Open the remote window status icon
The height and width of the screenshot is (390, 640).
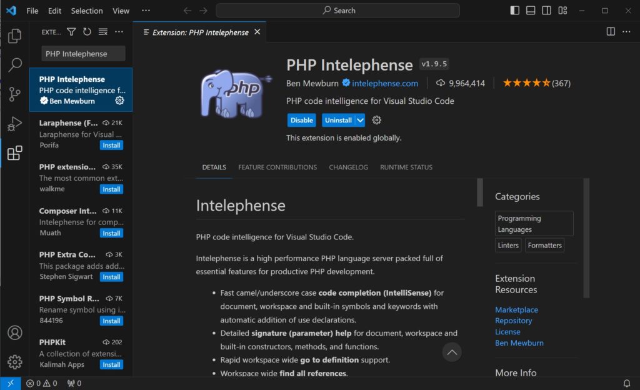(11, 384)
